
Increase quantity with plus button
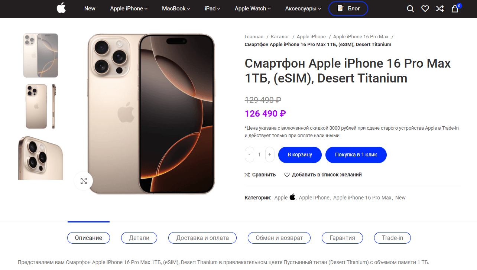point(270,154)
